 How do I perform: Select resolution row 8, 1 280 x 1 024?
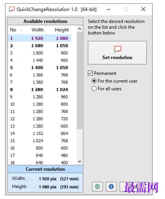point(39,89)
